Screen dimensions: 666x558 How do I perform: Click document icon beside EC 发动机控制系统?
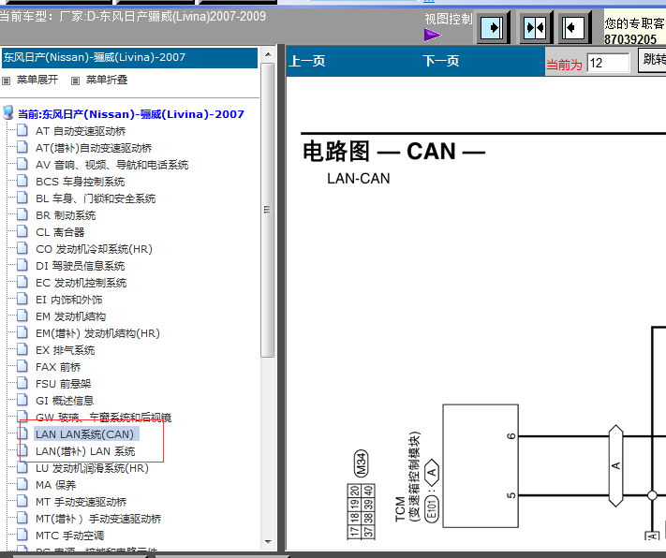pyautogui.click(x=22, y=282)
